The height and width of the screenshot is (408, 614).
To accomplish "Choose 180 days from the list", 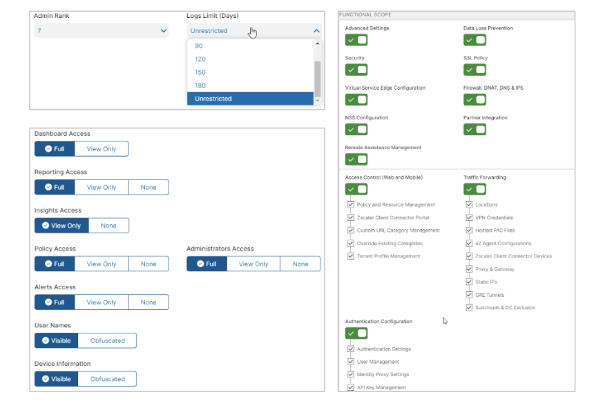I will coord(200,86).
